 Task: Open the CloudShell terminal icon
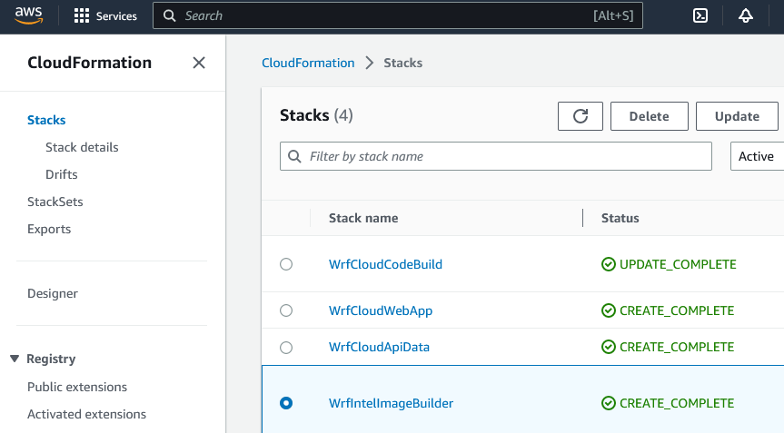(700, 16)
